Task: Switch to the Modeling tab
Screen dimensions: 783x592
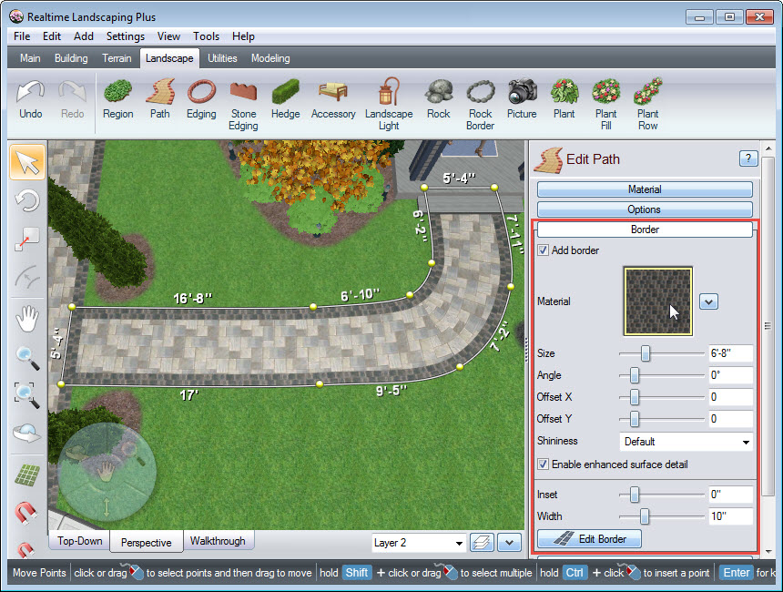Action: (x=270, y=58)
